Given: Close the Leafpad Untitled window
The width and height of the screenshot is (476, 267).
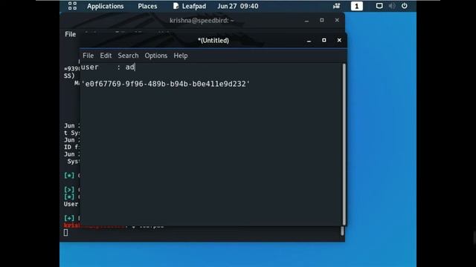Looking at the screenshot, I should [339, 40].
